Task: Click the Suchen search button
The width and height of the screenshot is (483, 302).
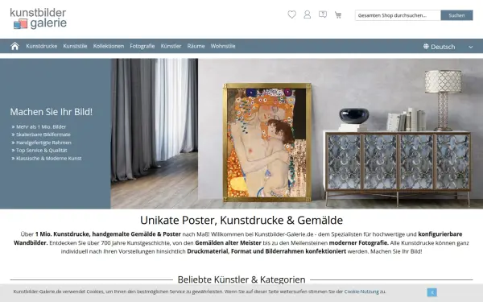Action: tap(456, 15)
